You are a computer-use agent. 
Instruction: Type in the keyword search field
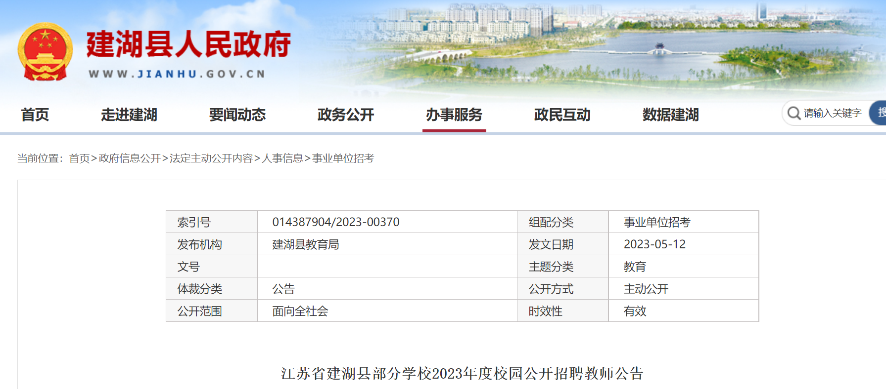point(833,113)
